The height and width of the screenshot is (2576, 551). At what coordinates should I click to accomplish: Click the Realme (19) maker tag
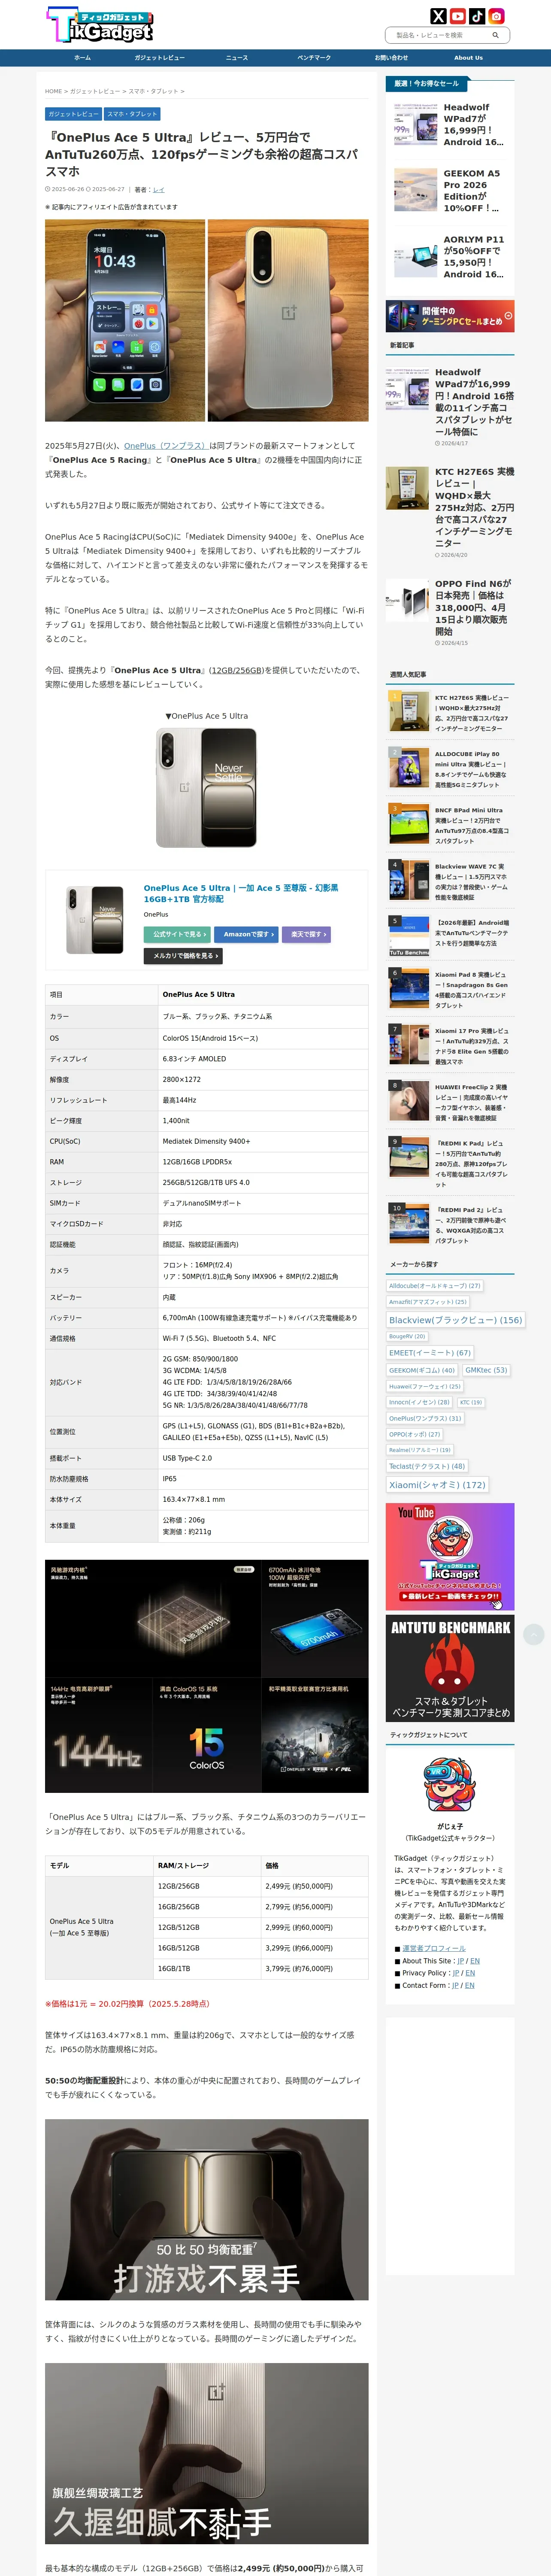pos(420,1450)
